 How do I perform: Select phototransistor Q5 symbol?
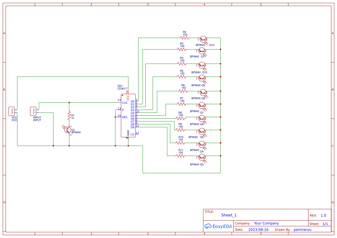(x=202, y=131)
